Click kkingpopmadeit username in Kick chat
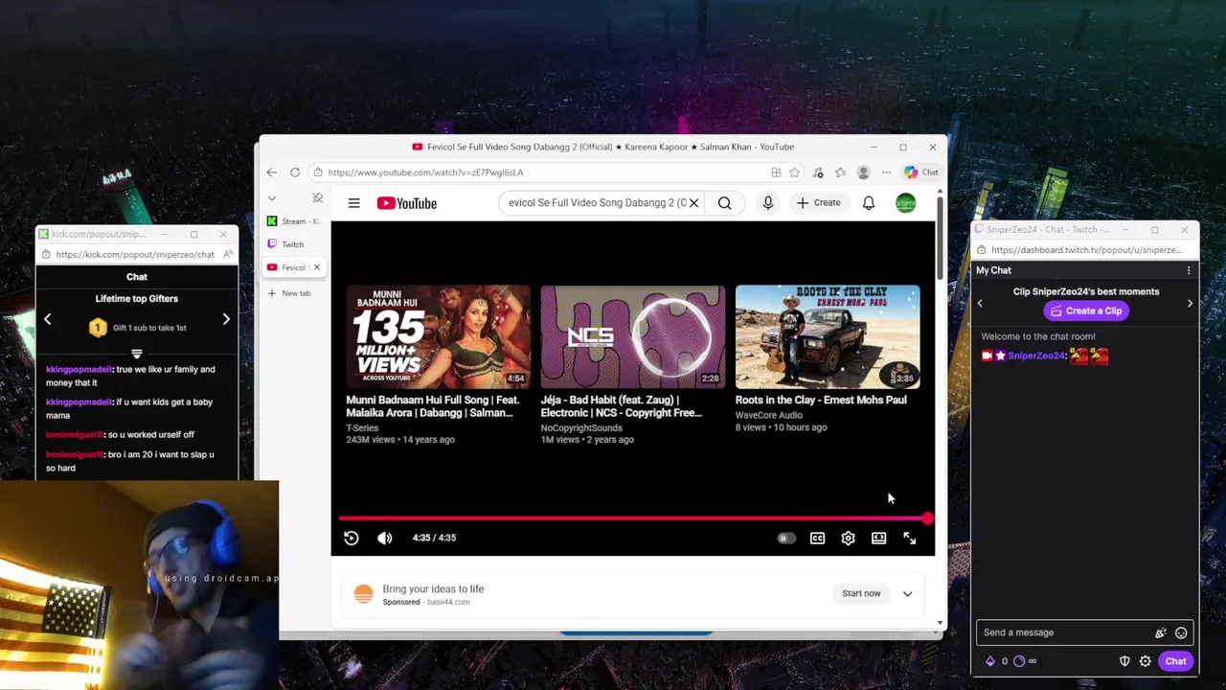The width and height of the screenshot is (1226, 690). pos(79,369)
